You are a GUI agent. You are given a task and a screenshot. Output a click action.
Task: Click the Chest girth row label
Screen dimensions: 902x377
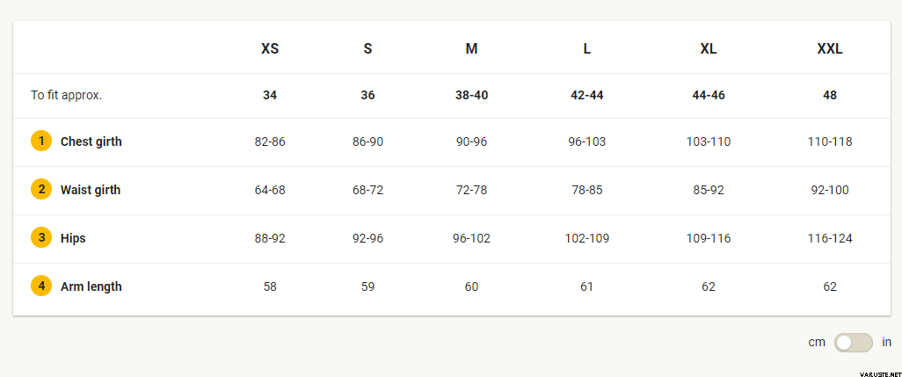click(x=91, y=141)
